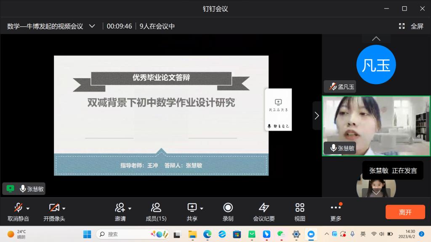Expand meeting info chevron next to title
431x242 pixels.
pyautogui.click(x=92, y=26)
